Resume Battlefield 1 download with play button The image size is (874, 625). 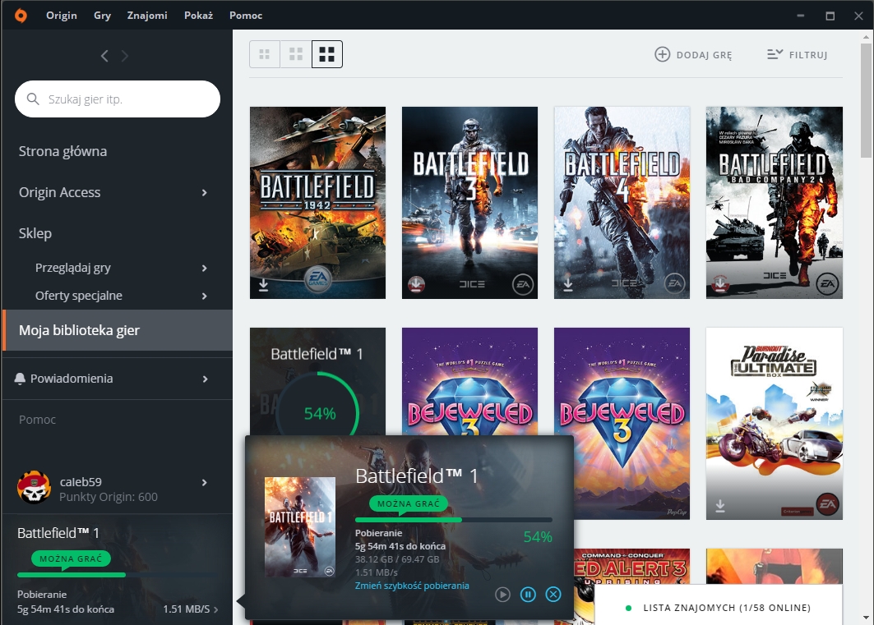click(502, 595)
